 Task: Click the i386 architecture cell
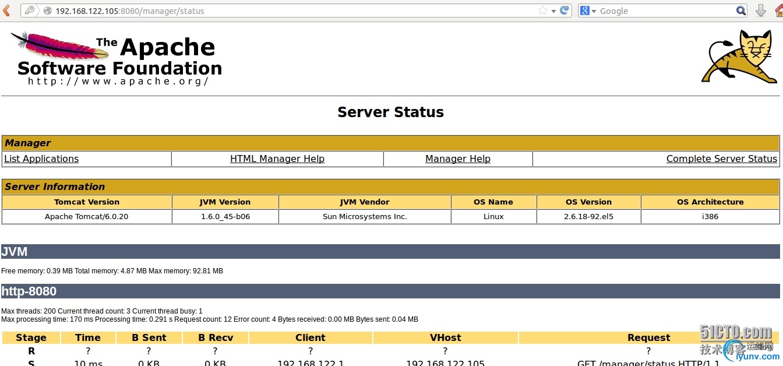[710, 216]
